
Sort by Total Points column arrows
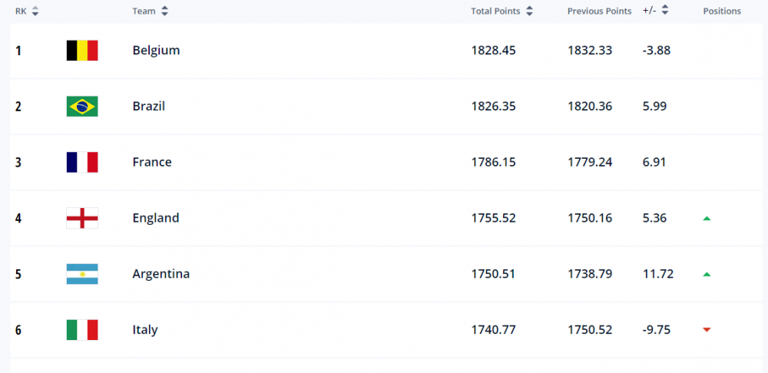[x=529, y=12]
